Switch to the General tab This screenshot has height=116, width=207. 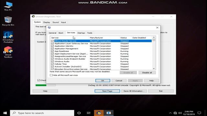tap(52, 33)
